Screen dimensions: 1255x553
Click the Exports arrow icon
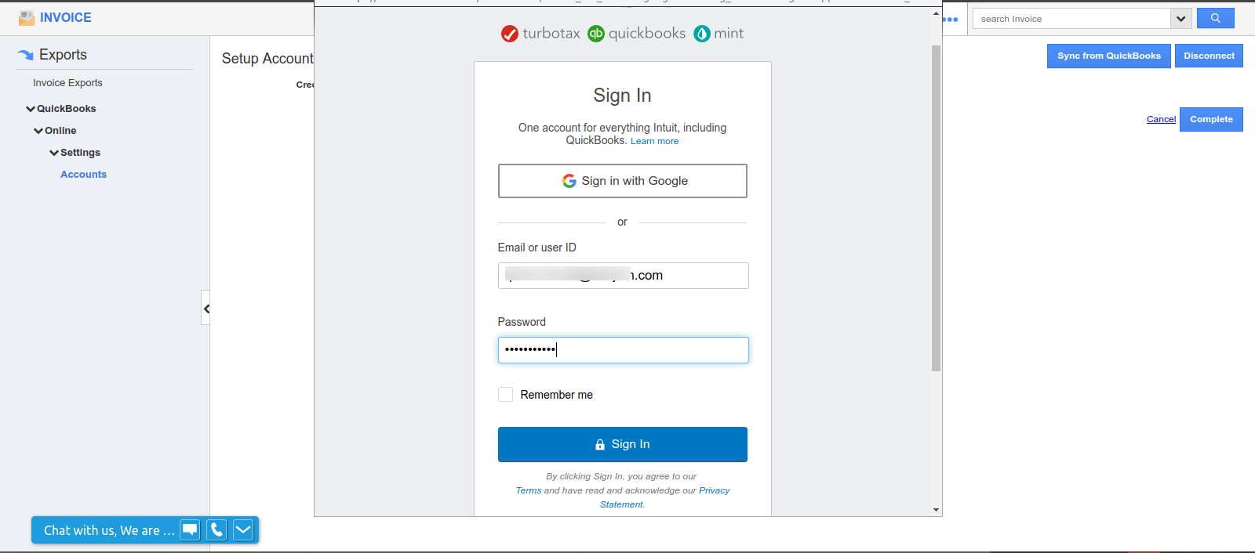click(25, 55)
